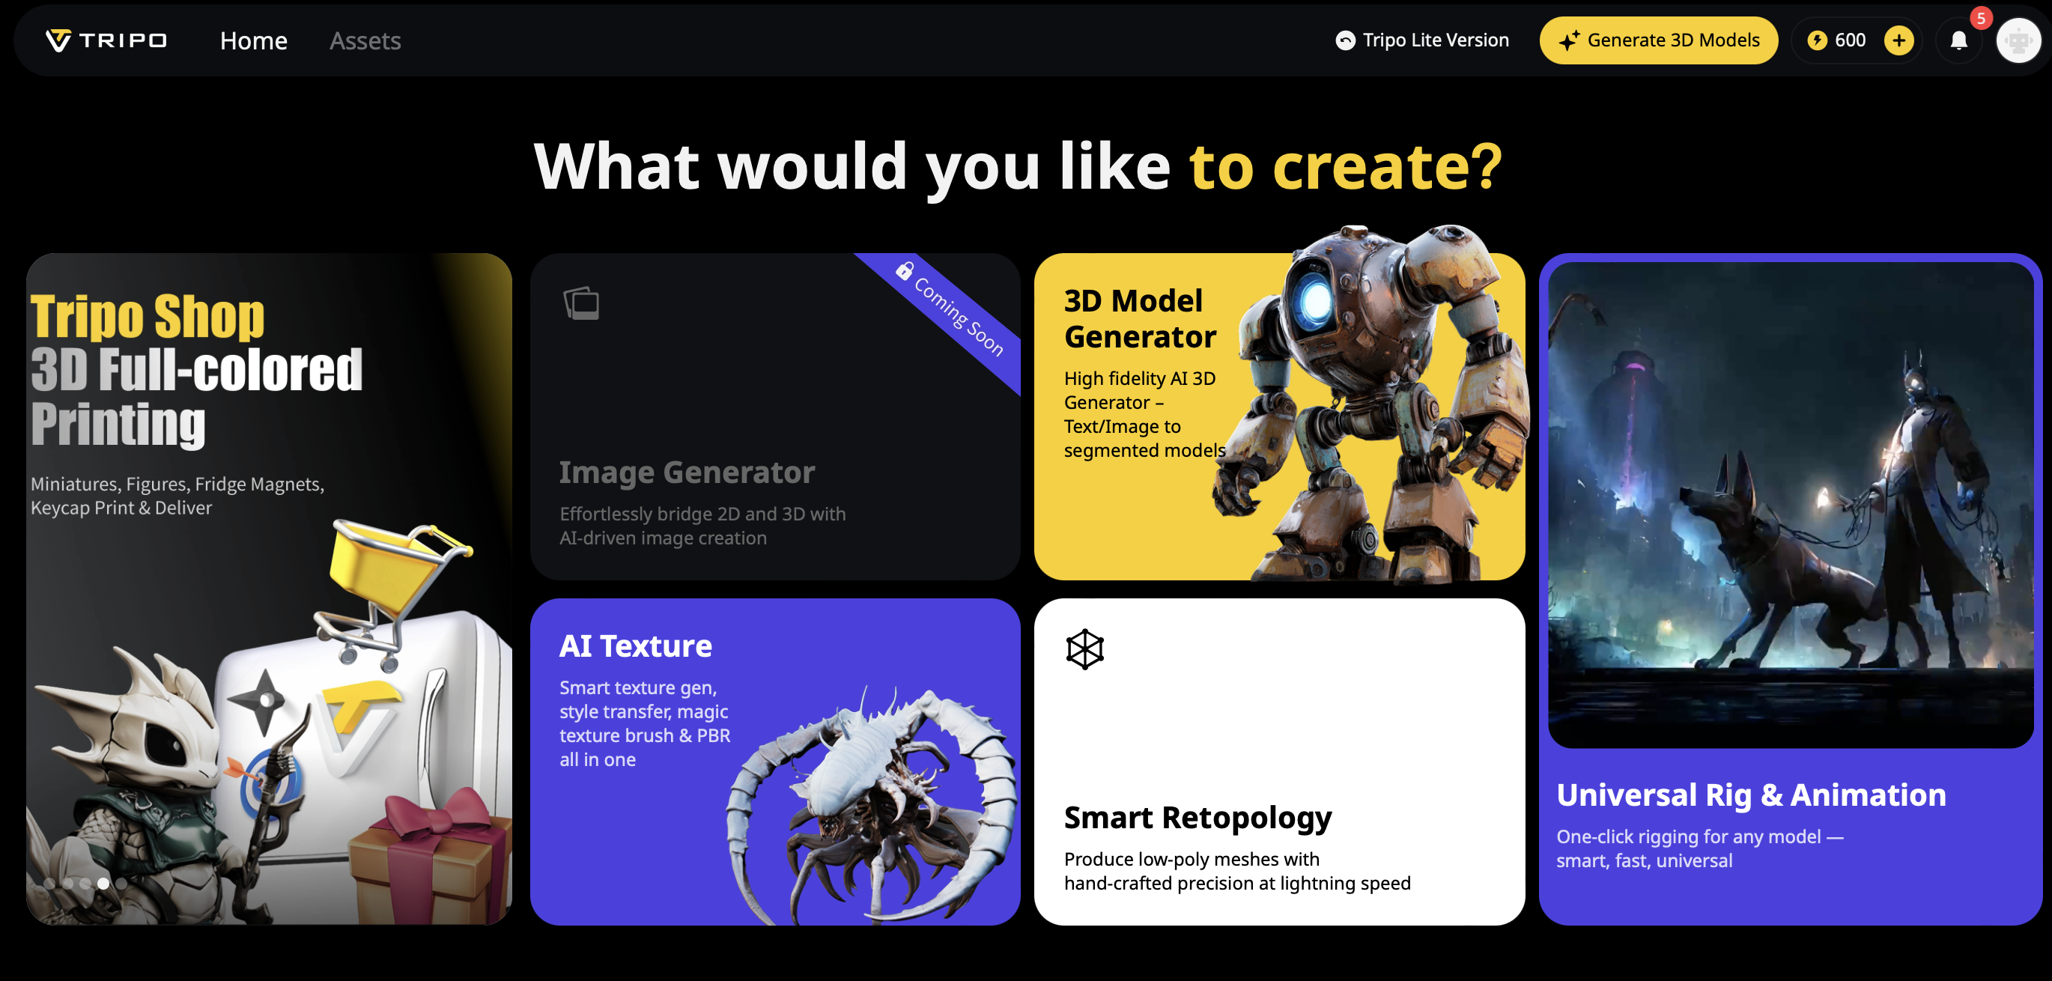Select the last carousel dot in Tripo Shop banner
This screenshot has width=2052, height=981.
click(x=121, y=884)
